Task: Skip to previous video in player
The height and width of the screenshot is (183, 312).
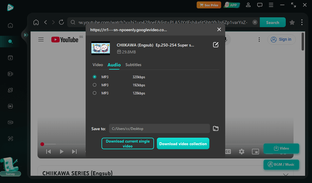Action: (x=48, y=152)
